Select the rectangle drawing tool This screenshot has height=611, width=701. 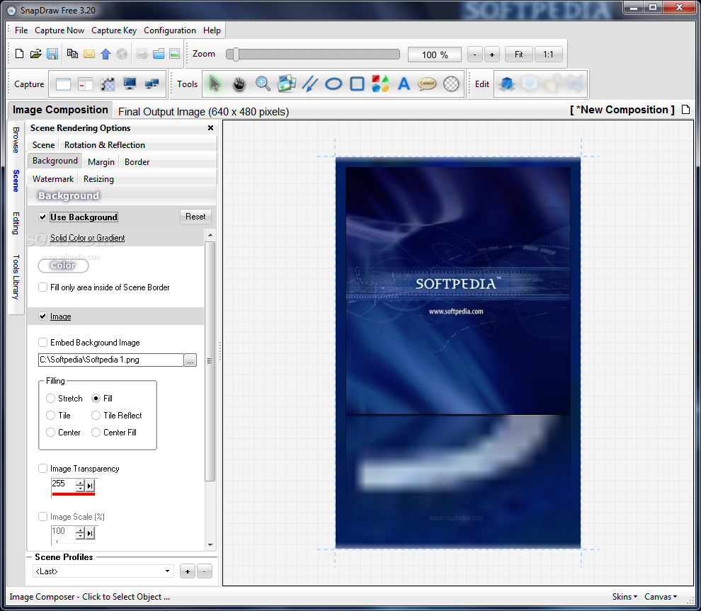coord(357,84)
